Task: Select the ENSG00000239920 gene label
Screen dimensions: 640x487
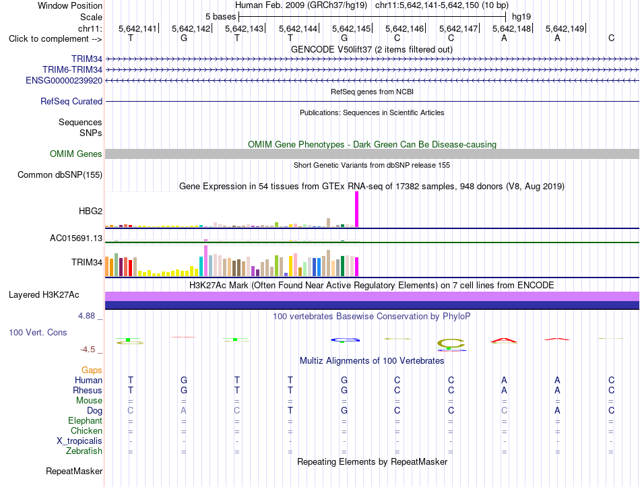Action: [64, 80]
